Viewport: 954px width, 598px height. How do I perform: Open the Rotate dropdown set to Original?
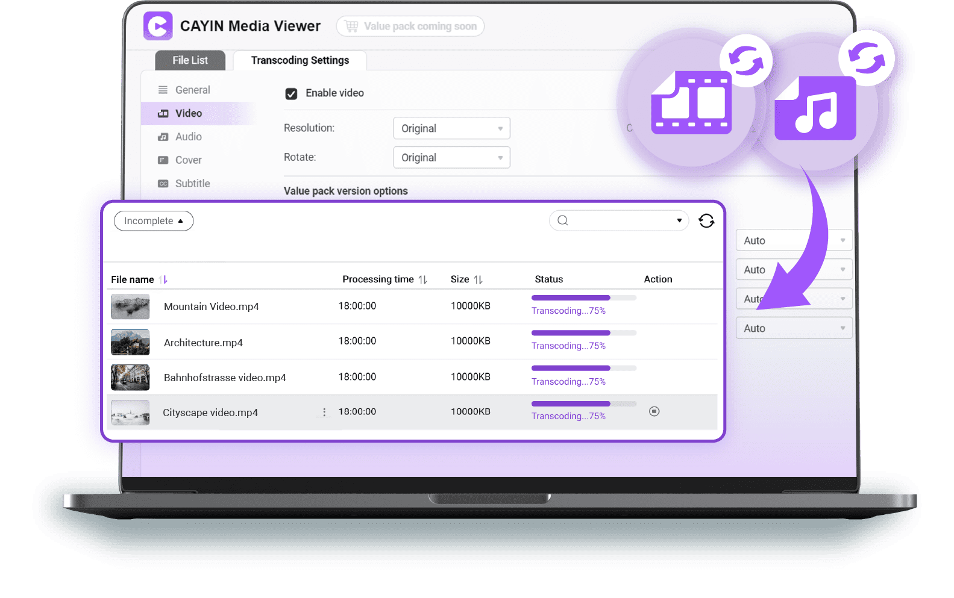451,157
